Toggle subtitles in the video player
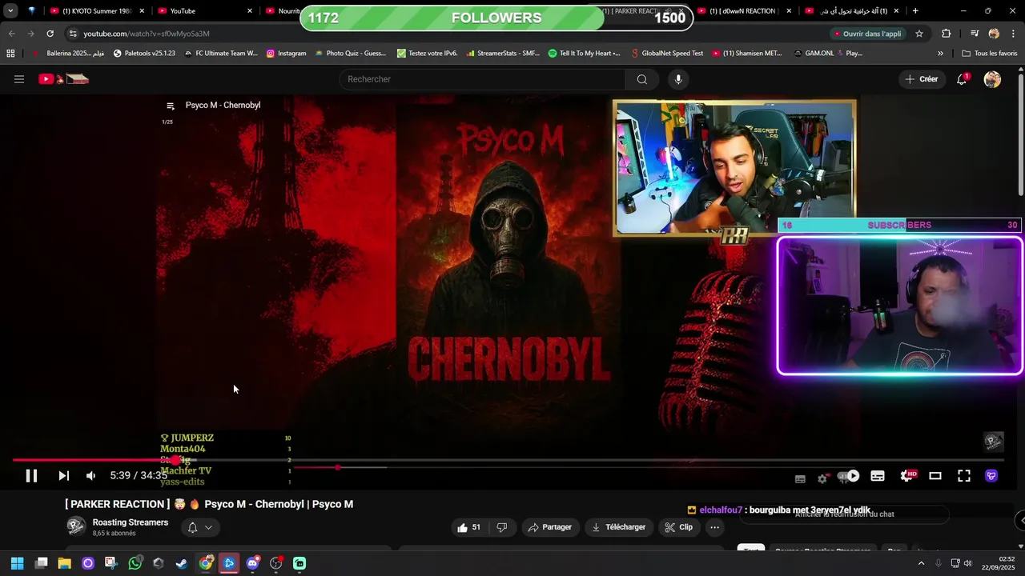The height and width of the screenshot is (576, 1025). [878, 476]
